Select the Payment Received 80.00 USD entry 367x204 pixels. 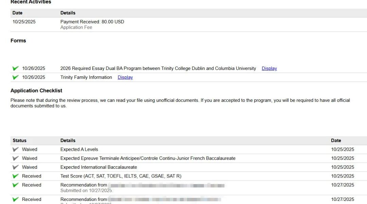[x=92, y=22]
